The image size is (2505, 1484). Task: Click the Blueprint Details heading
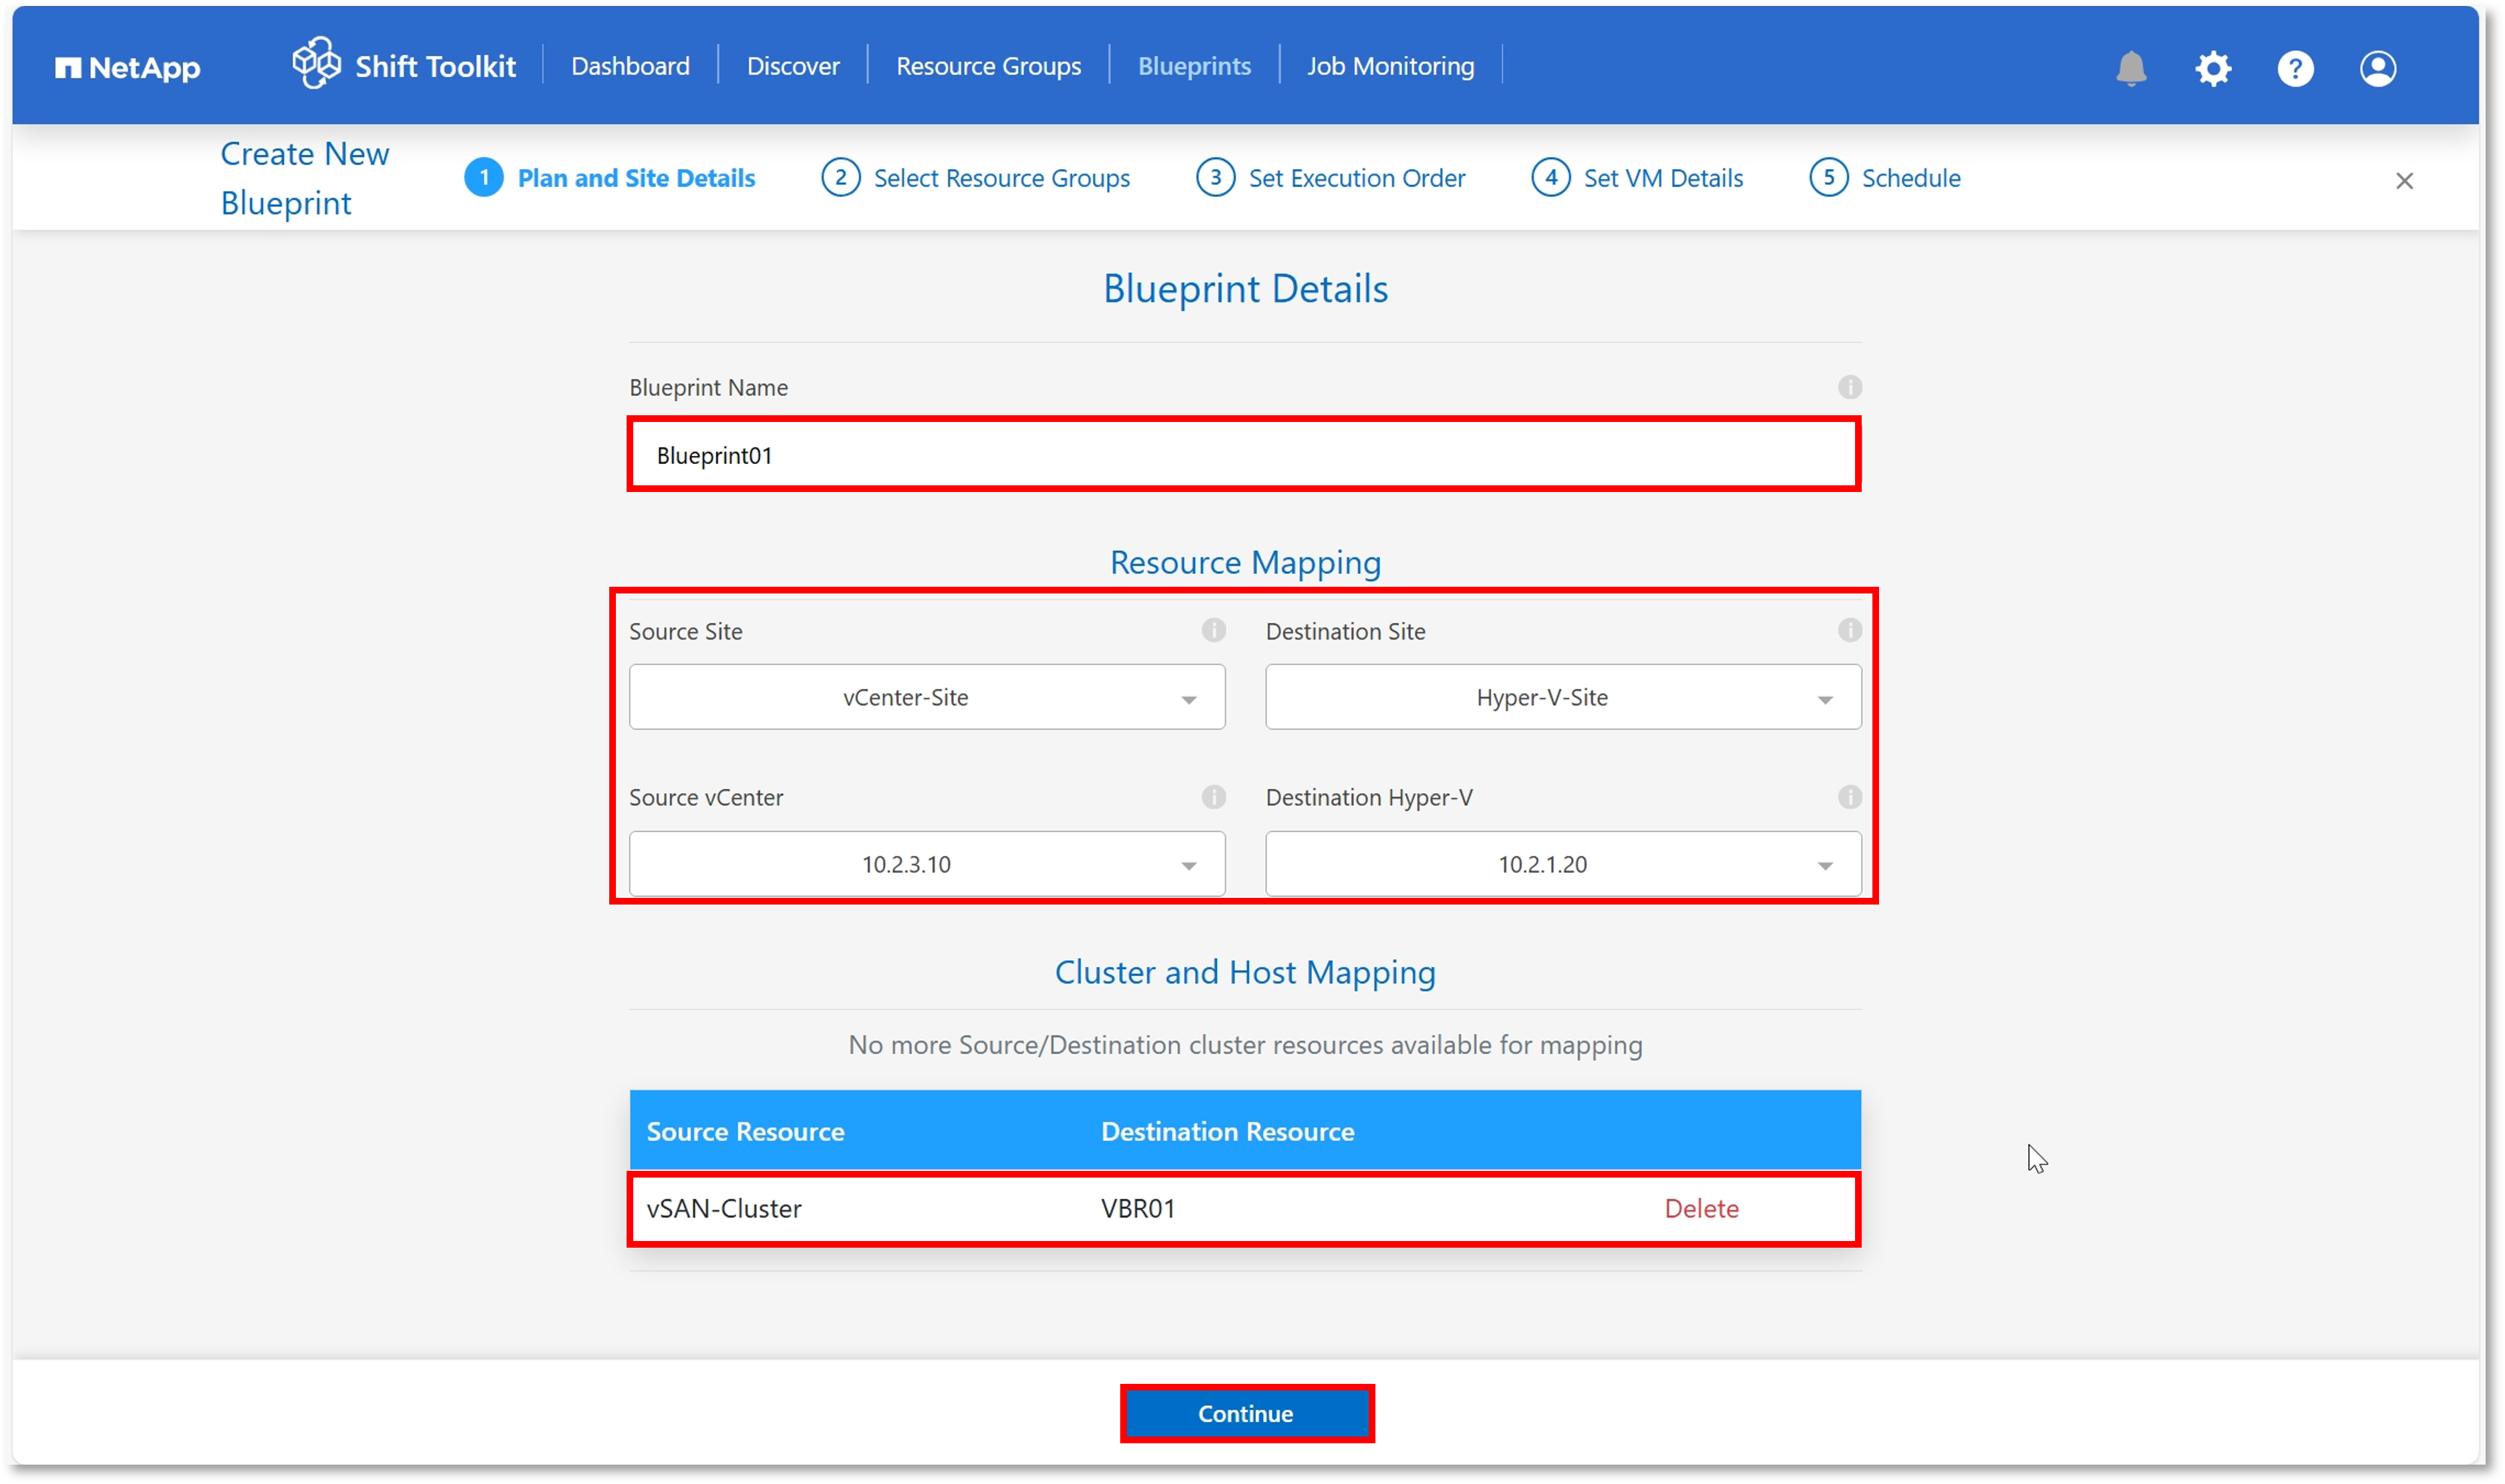coord(1246,289)
